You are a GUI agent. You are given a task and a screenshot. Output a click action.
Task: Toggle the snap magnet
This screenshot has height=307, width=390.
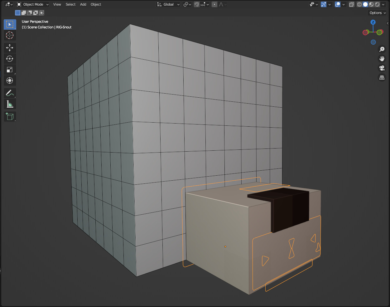[x=197, y=4]
